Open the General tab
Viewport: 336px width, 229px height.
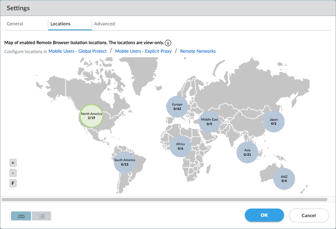point(15,24)
